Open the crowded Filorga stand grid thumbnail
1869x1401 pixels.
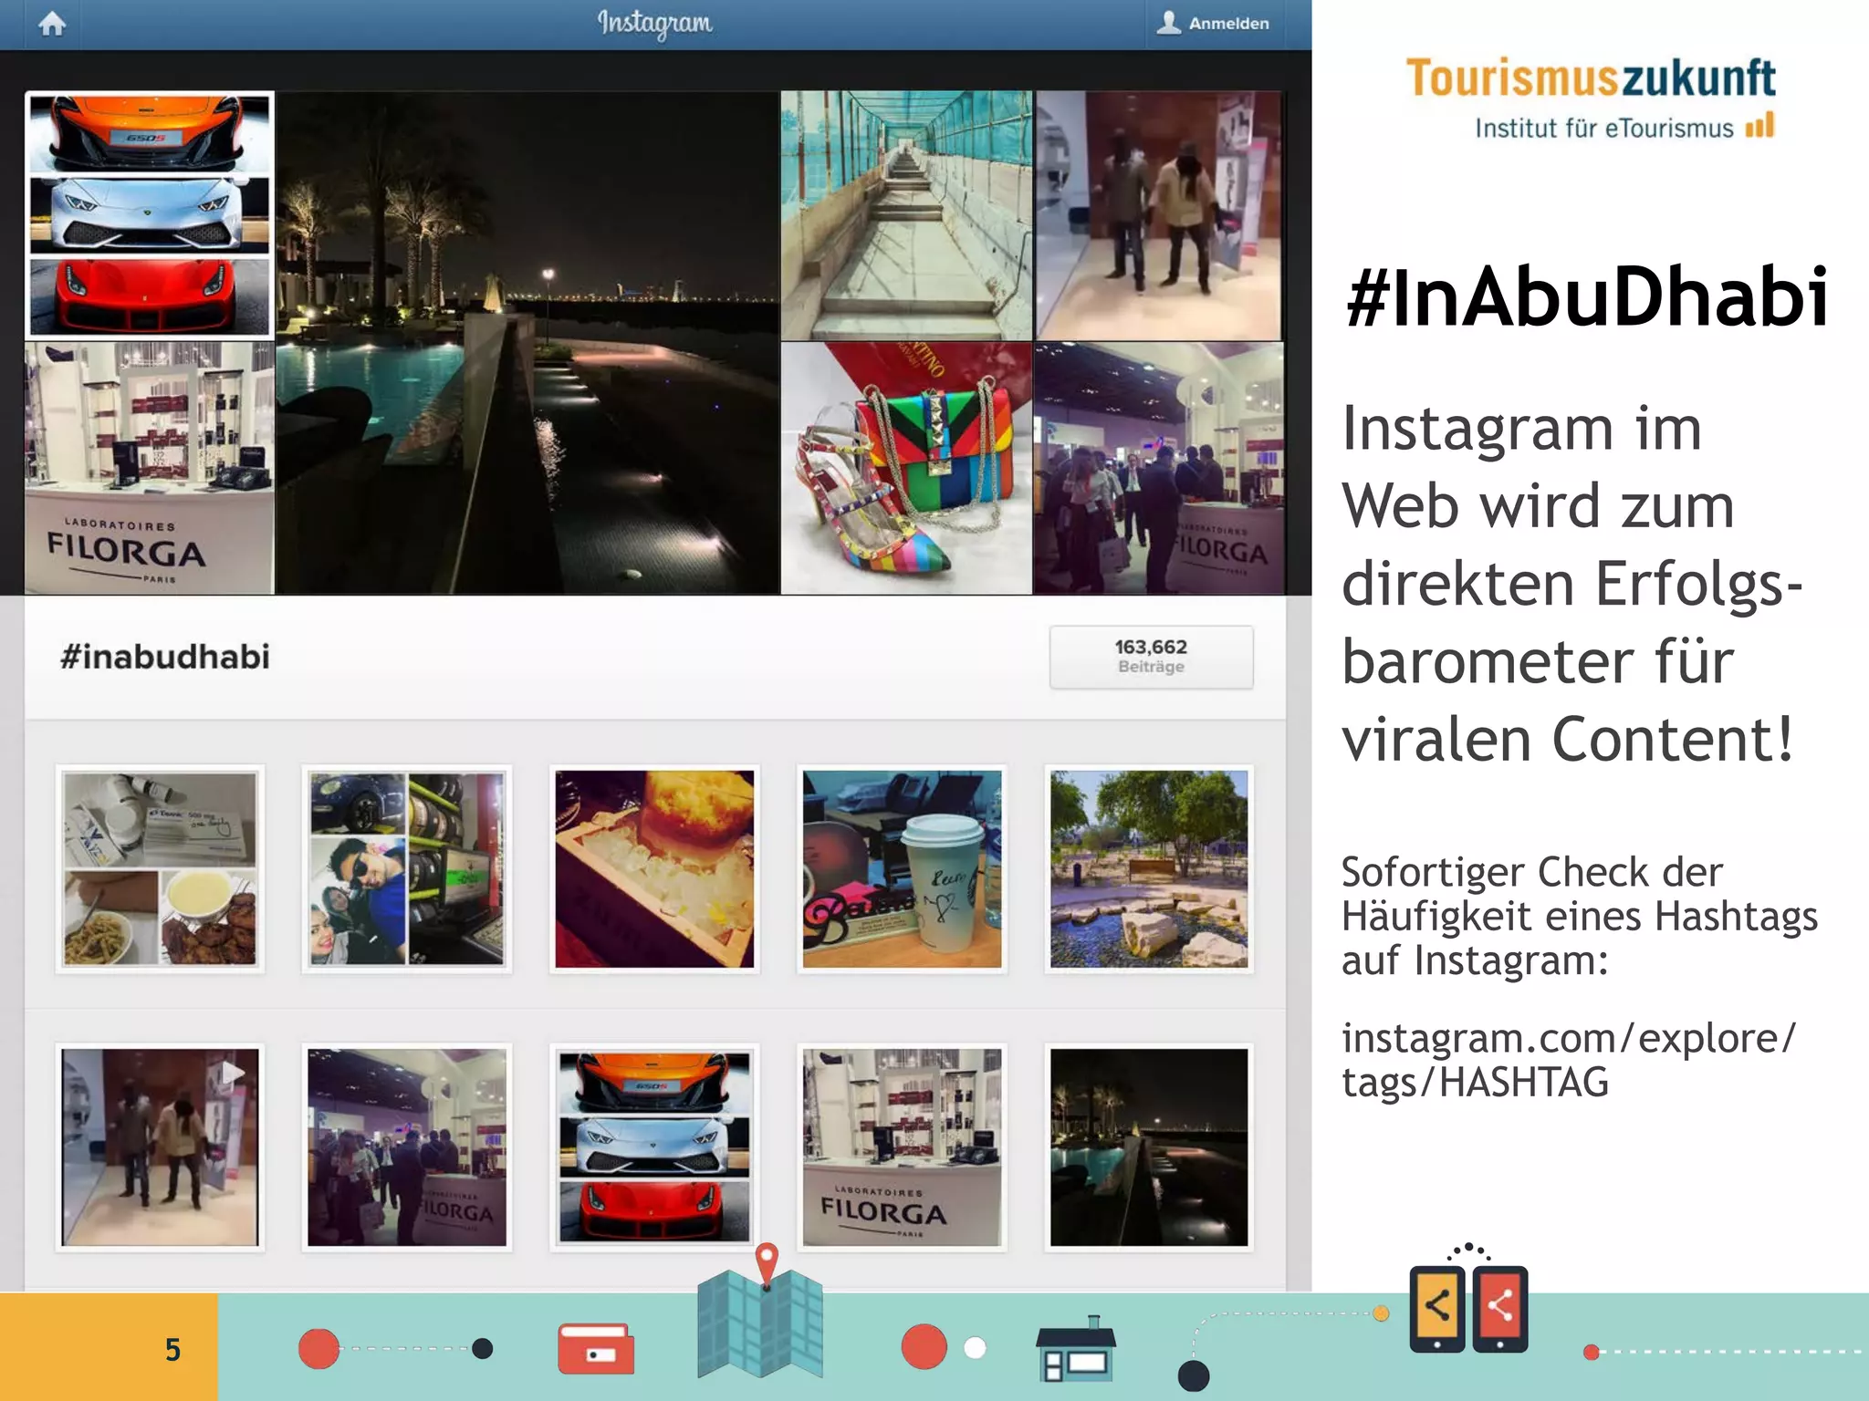click(x=407, y=1147)
